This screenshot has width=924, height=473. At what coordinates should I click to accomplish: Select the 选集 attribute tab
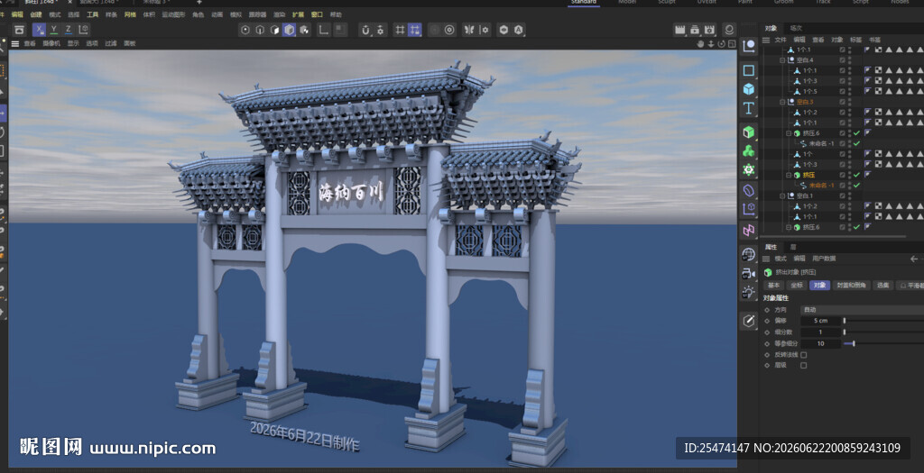tap(882, 286)
